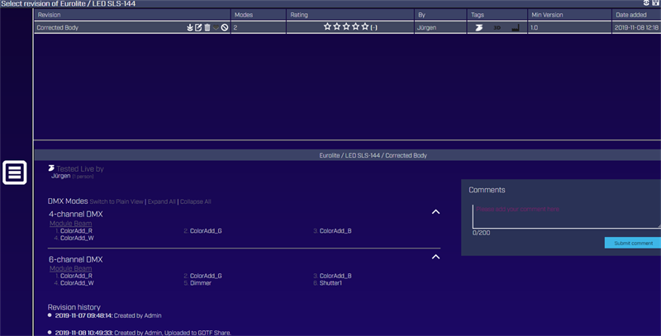Click the edit icon for Corrected Body
The width and height of the screenshot is (661, 336).
coord(198,28)
